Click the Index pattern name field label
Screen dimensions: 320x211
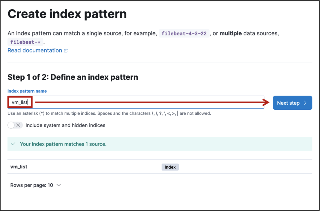coord(27,91)
